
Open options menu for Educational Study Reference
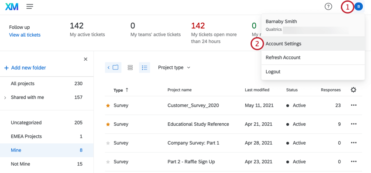point(354,124)
